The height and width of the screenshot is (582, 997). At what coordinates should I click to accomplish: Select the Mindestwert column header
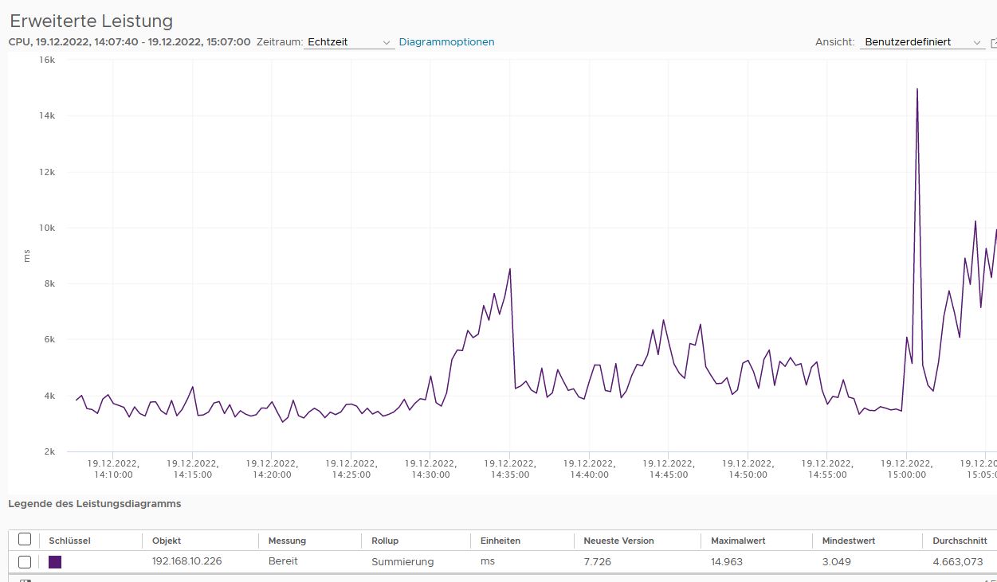pyautogui.click(x=849, y=541)
